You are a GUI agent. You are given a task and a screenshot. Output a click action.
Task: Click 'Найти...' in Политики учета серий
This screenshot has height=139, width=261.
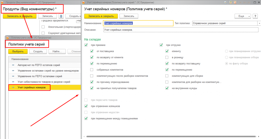57,52
